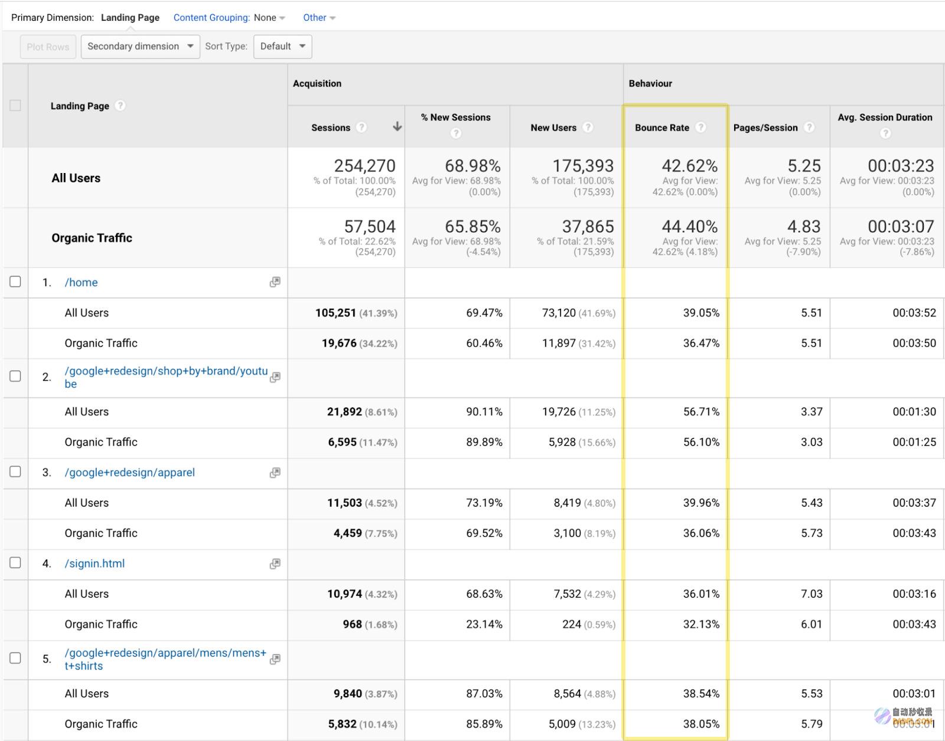Show help tooltip for New Users
945x741 pixels.
588,127
